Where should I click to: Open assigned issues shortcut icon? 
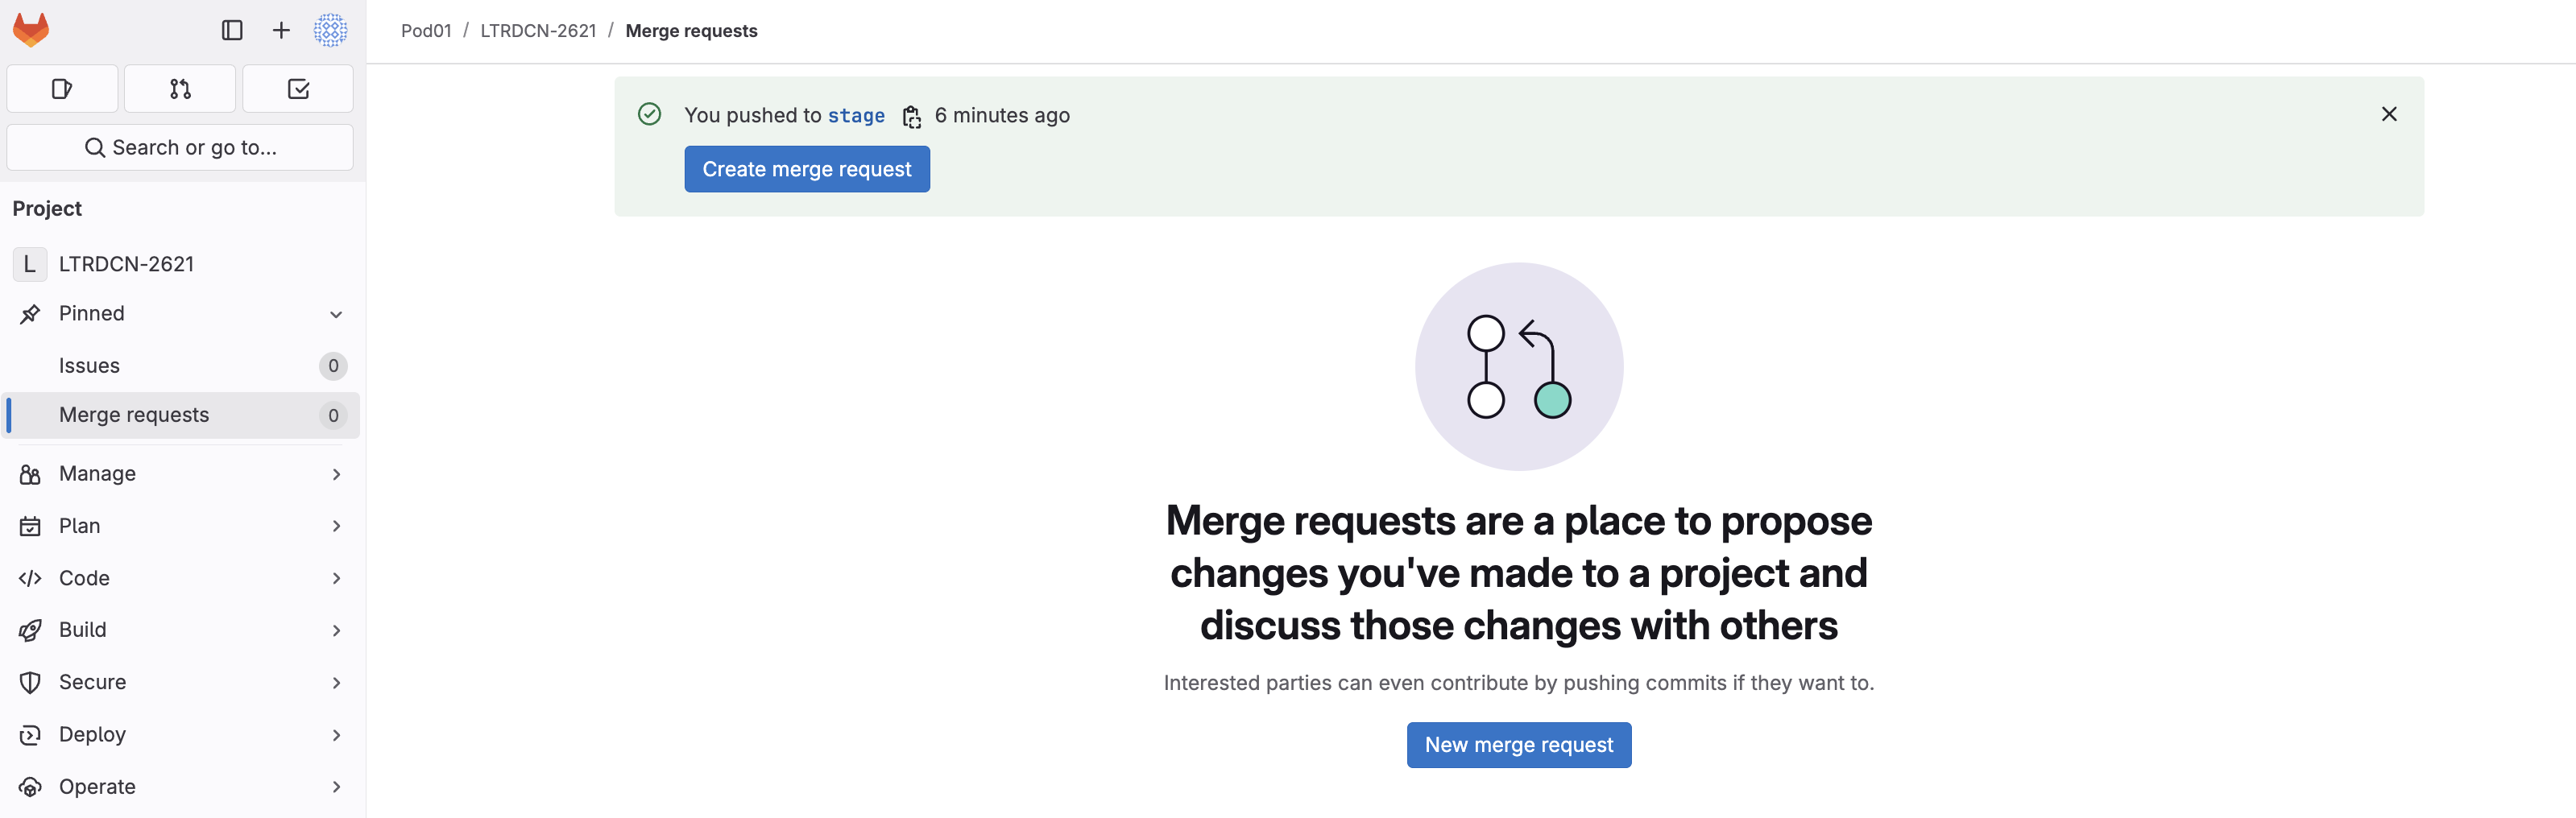[x=62, y=89]
